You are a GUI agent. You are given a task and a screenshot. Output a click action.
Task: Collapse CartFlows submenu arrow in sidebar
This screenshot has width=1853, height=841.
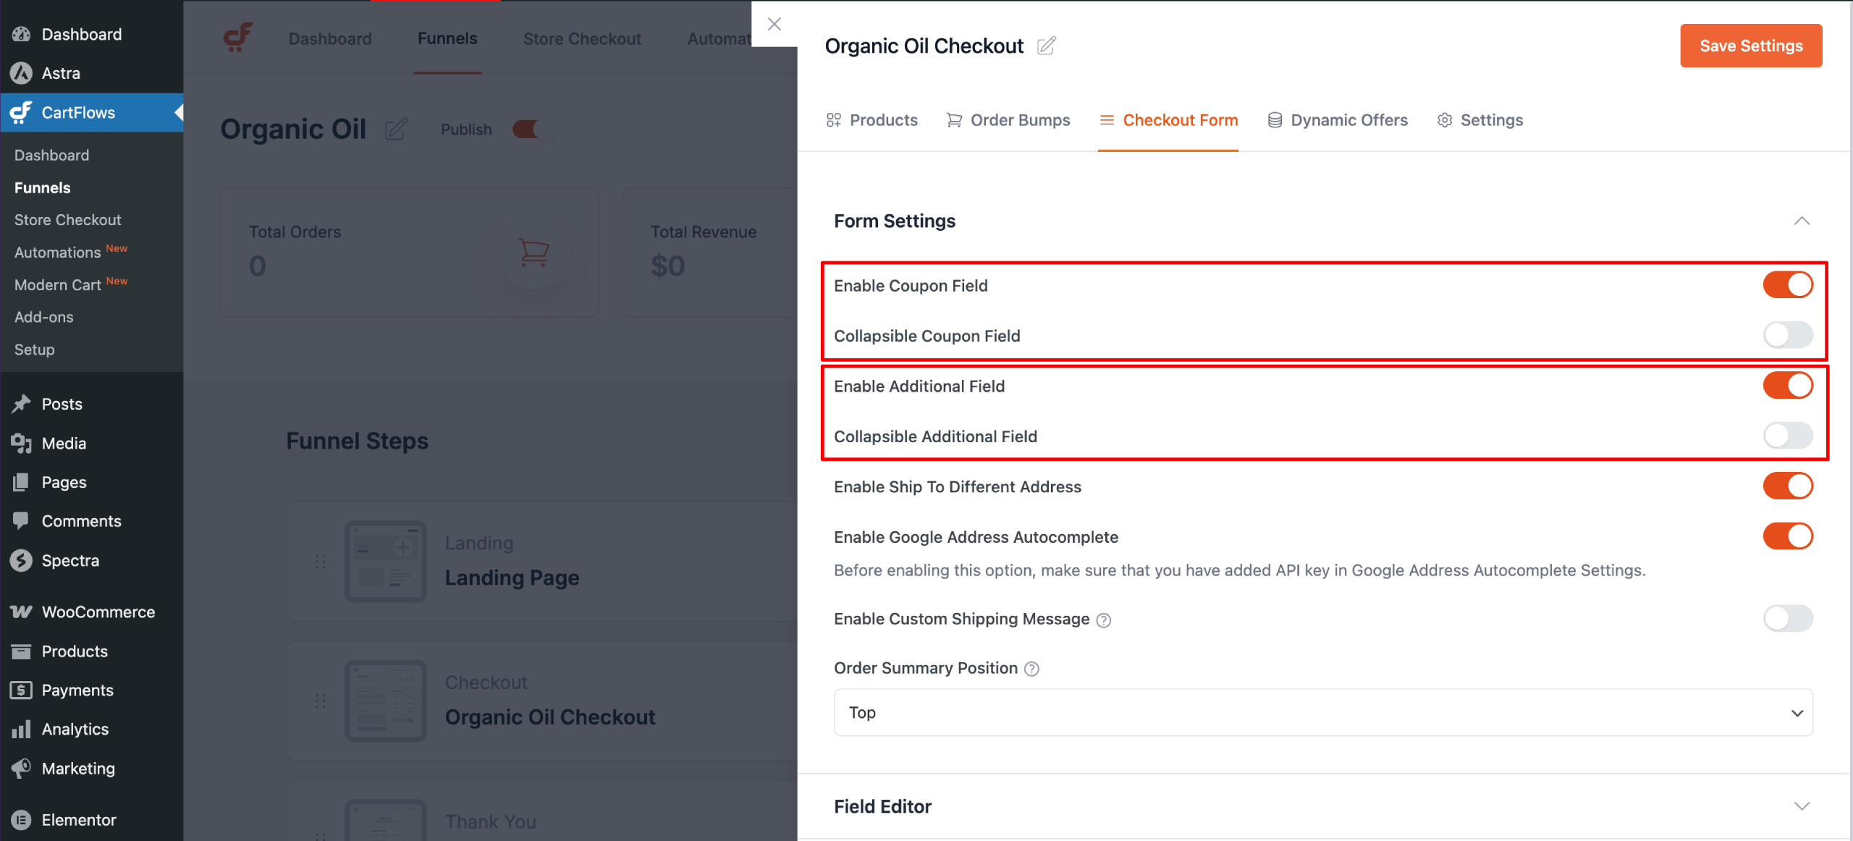click(178, 112)
